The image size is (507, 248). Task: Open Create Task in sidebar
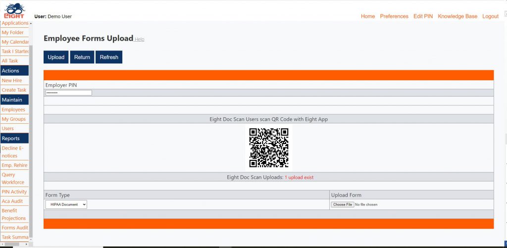click(14, 90)
